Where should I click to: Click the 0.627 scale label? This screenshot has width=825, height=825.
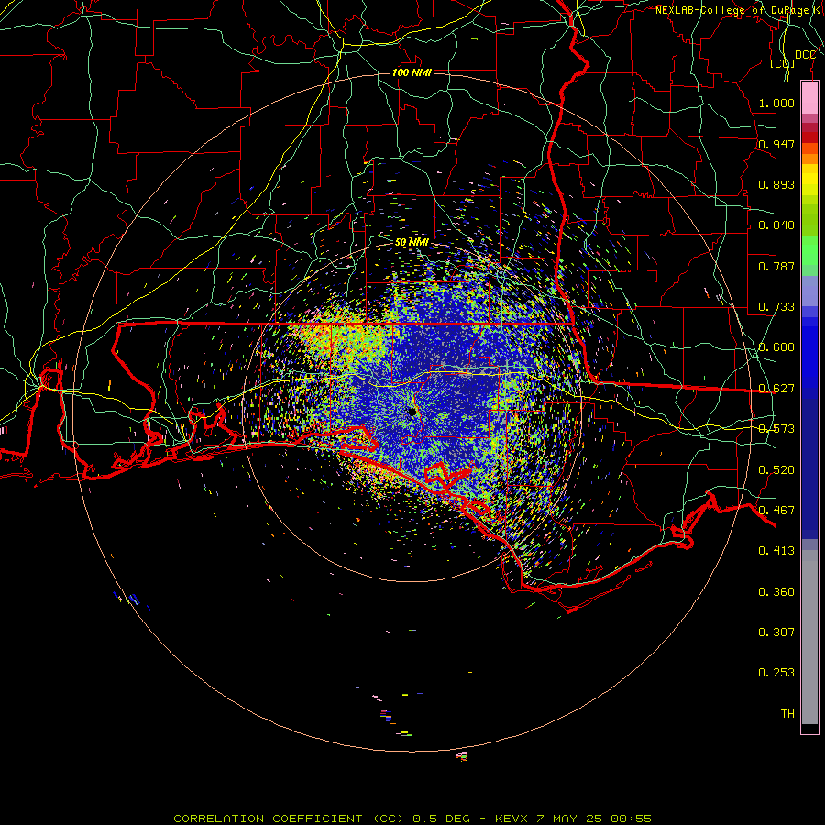point(776,389)
